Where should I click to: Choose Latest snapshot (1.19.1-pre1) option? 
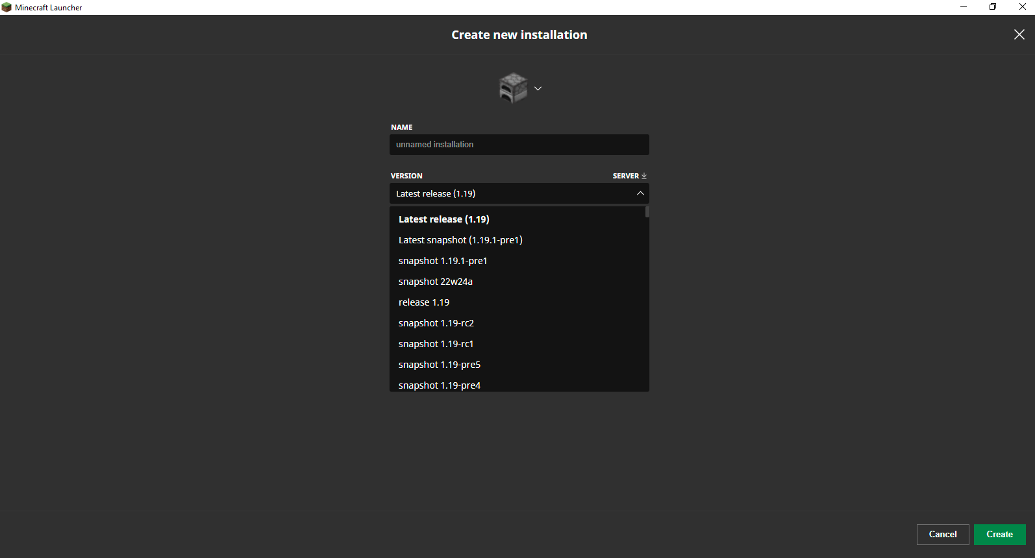(517, 240)
